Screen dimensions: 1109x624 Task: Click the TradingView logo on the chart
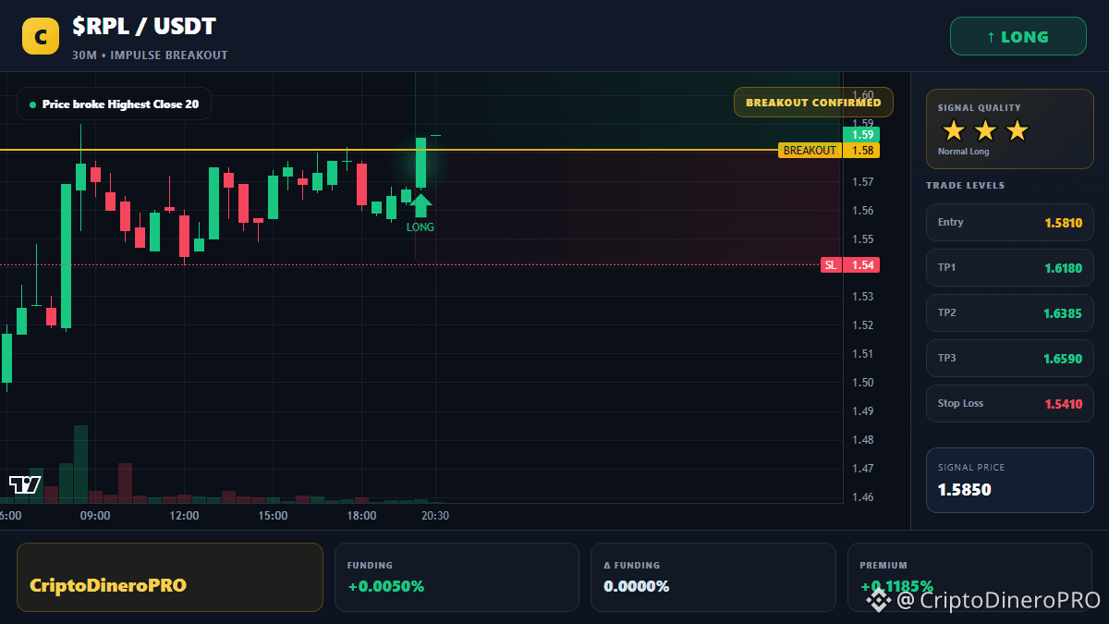[x=25, y=484]
